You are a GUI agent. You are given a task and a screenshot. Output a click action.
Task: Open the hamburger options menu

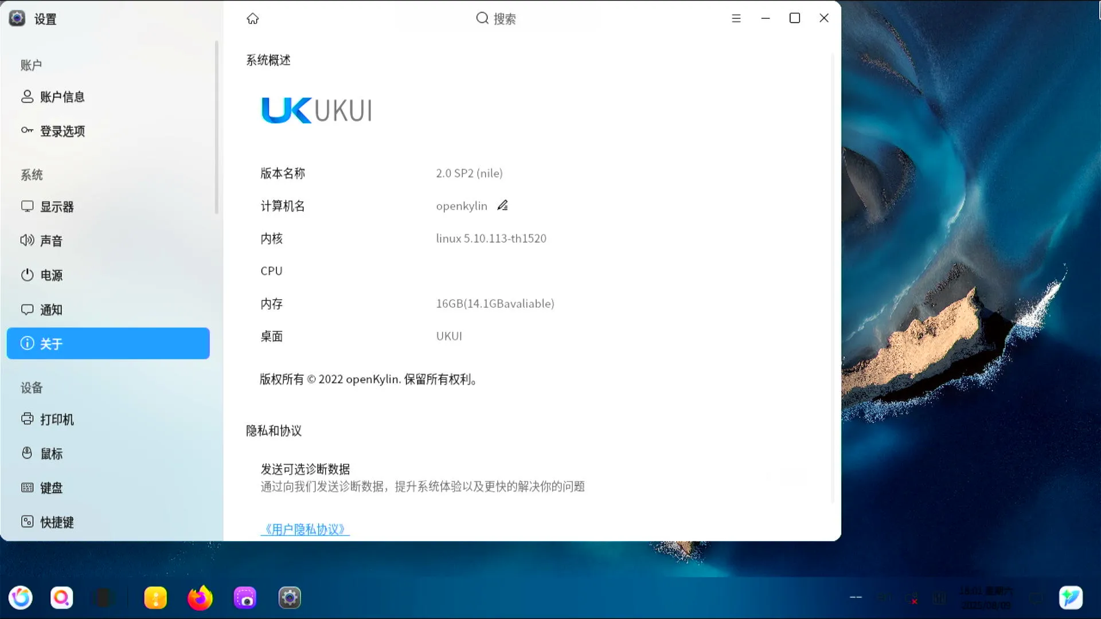tap(736, 18)
